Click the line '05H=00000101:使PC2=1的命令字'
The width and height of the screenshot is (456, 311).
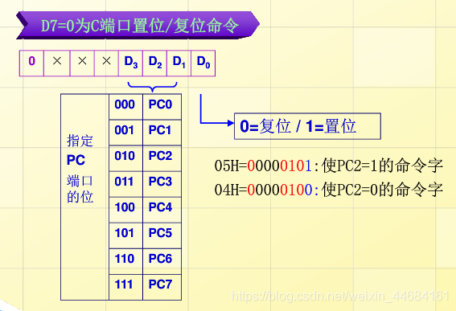coord(328,166)
